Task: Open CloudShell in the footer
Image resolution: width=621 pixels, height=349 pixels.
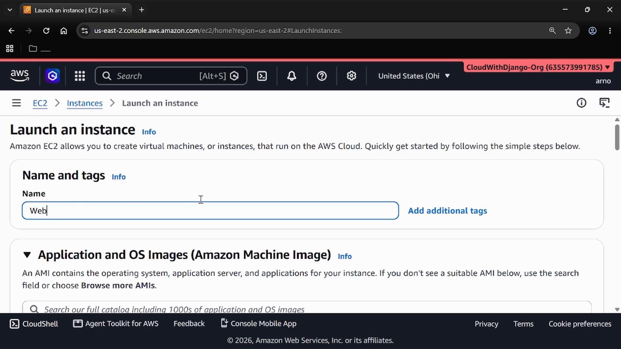Action: coord(34,324)
